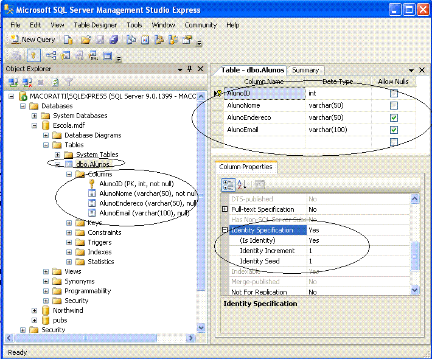This screenshot has width=432, height=359.
Task: Expand the Northwind database node
Action: tap(35, 310)
